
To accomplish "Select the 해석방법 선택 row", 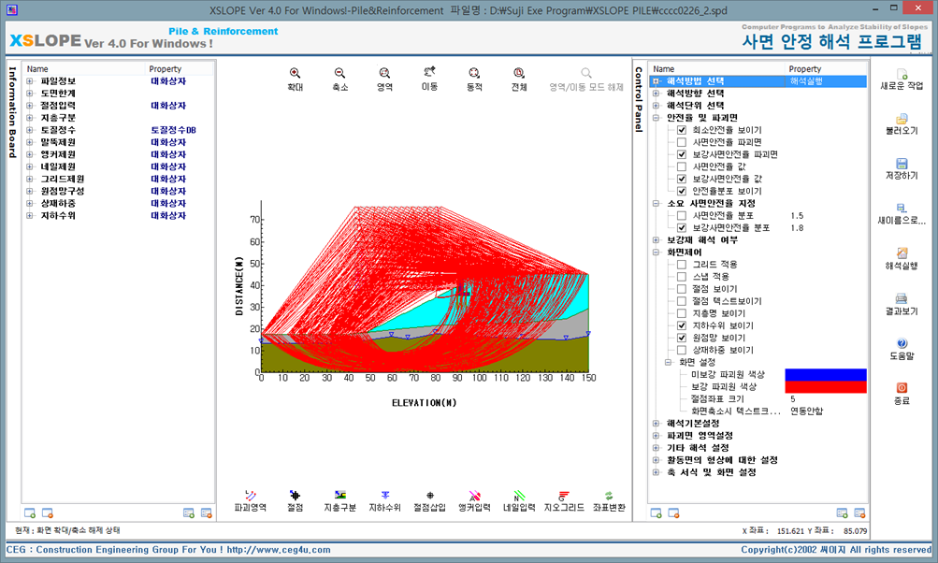I will click(758, 80).
